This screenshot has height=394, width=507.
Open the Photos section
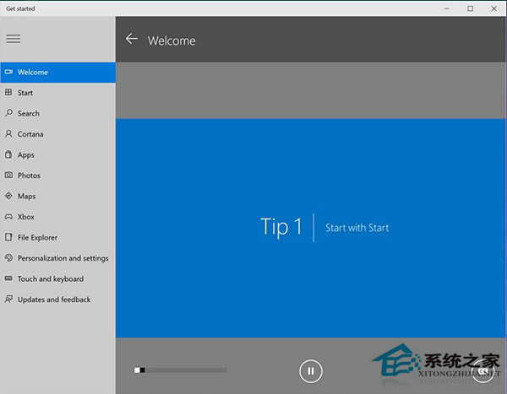click(57, 175)
